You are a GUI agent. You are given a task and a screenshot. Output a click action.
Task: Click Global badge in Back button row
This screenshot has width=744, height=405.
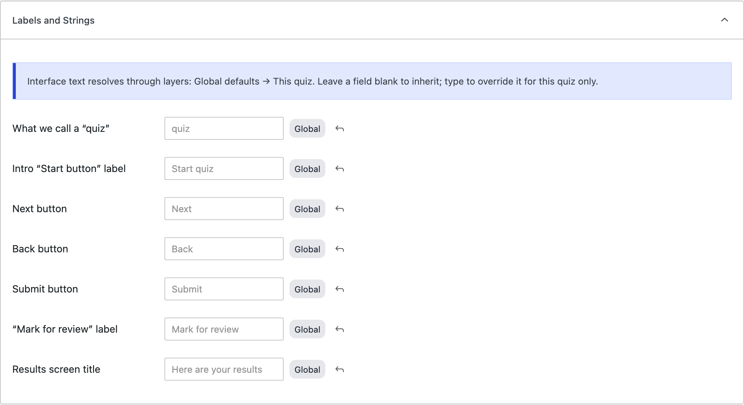pyautogui.click(x=307, y=249)
